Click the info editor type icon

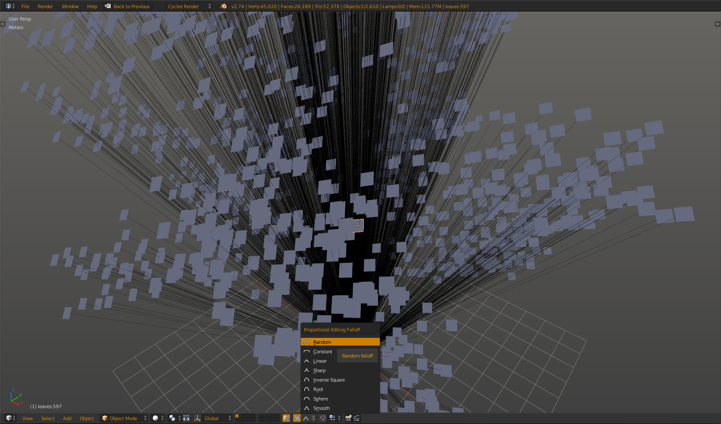tap(9, 6)
